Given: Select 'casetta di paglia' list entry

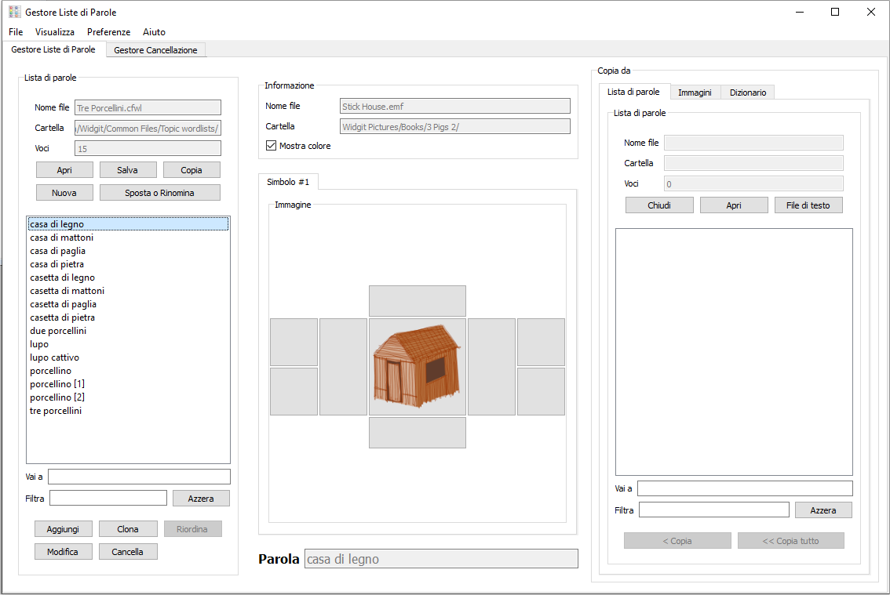Looking at the screenshot, I should pos(128,304).
